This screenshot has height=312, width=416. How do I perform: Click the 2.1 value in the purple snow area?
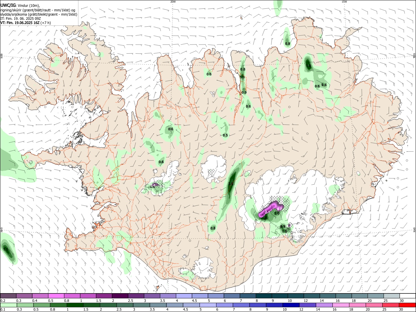pyautogui.click(x=268, y=212)
